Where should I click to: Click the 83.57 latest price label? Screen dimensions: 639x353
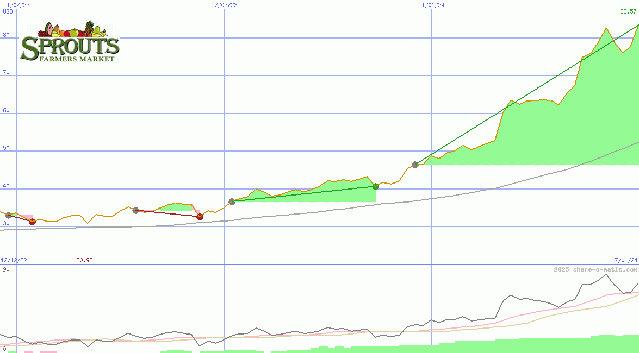pyautogui.click(x=629, y=11)
